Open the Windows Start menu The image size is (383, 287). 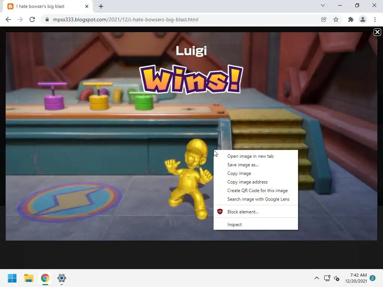(12, 278)
